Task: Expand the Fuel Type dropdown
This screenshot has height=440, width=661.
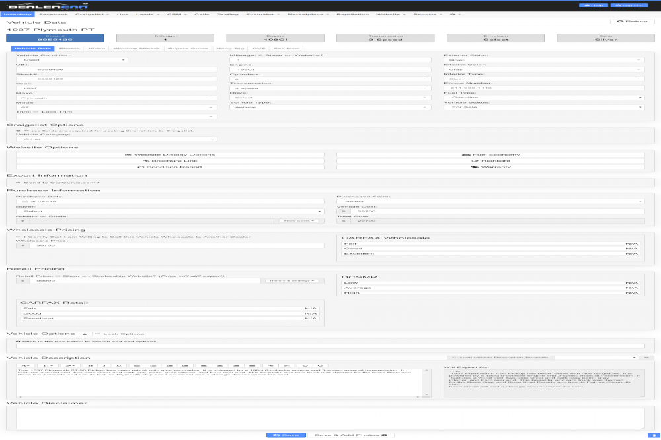Action: coord(544,97)
